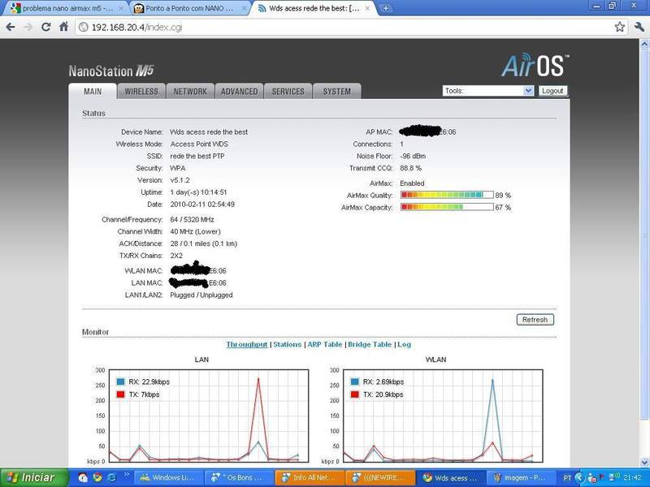The image size is (650, 487).
Task: Click the browser Back arrow
Action: (x=11, y=28)
